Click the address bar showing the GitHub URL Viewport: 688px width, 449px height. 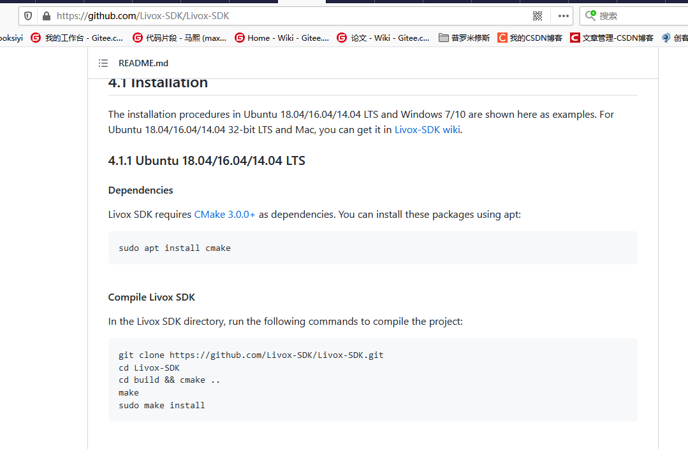coord(159,15)
